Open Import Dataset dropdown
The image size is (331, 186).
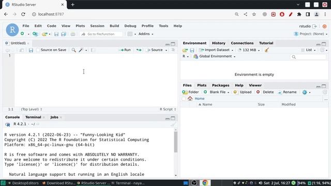tap(216, 50)
